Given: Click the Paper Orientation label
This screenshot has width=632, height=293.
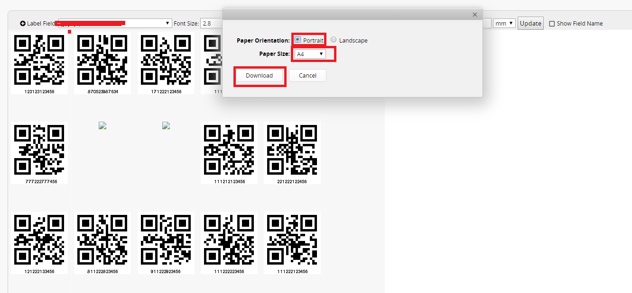Looking at the screenshot, I should [263, 41].
